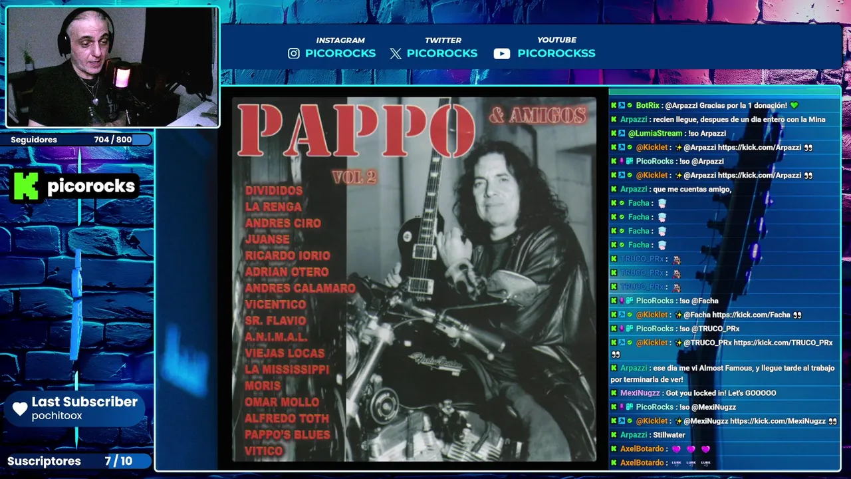Open the https://kick.com/MexiNugzz link in chat
This screenshot has height=479, width=851.
click(x=778, y=421)
